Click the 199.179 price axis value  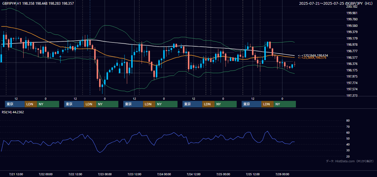click(x=352, y=38)
